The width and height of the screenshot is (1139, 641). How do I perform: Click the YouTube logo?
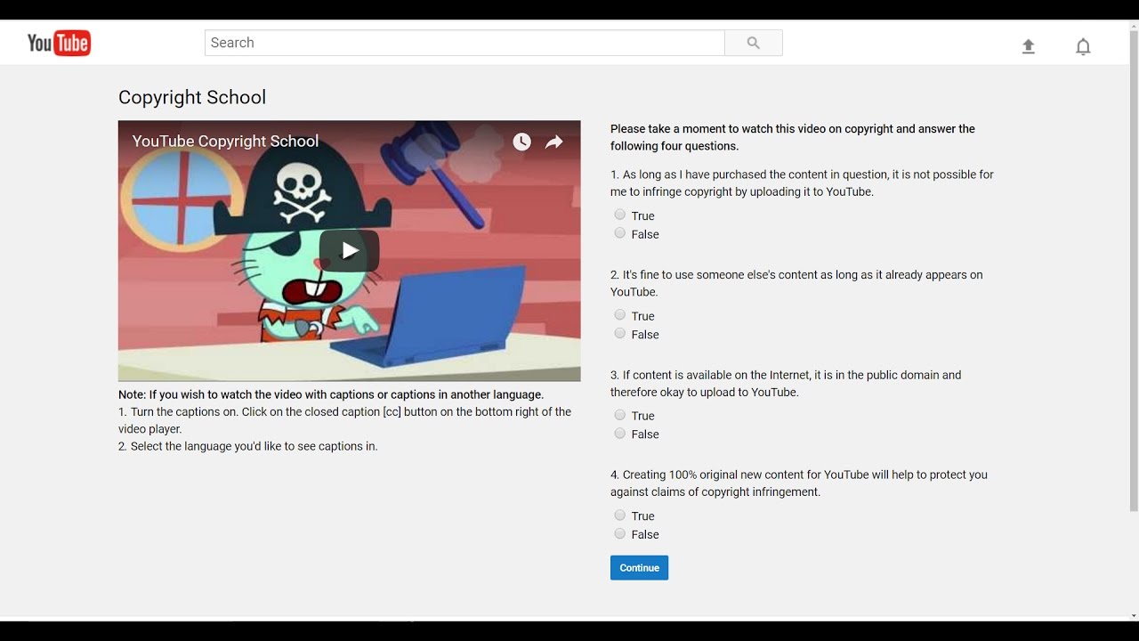60,43
